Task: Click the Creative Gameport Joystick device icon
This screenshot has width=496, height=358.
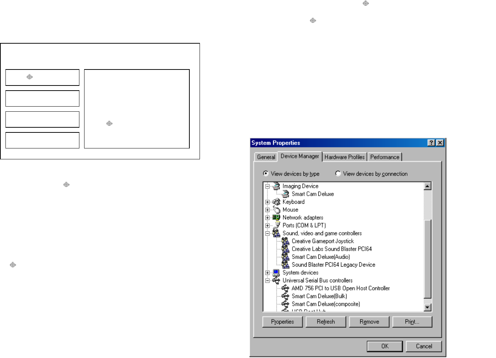Action: 286,241
